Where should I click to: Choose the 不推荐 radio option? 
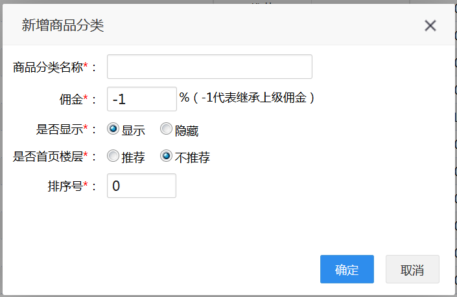pos(166,156)
